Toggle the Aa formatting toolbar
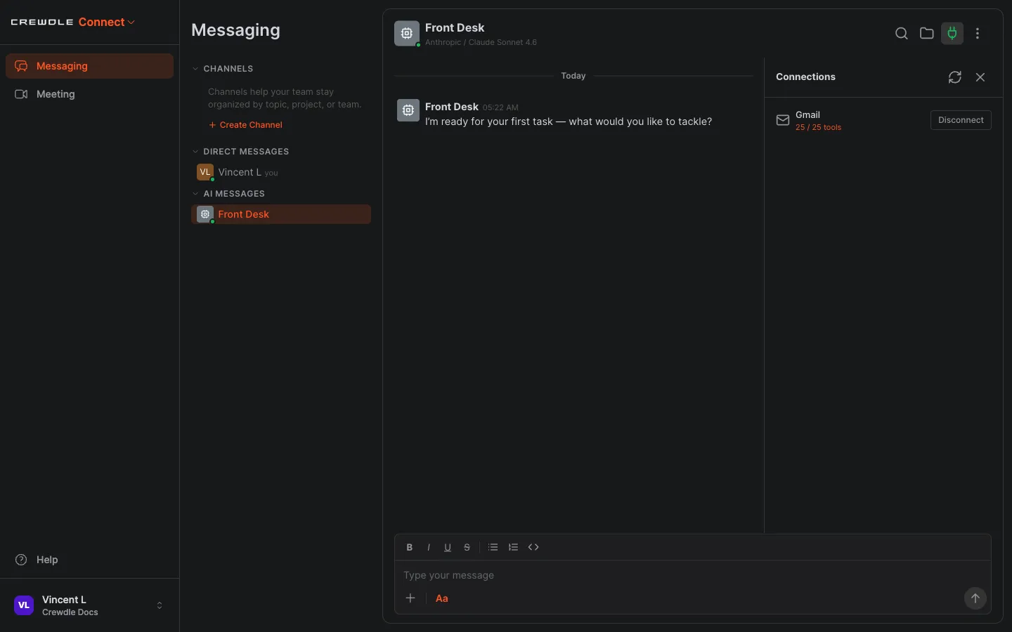Image resolution: width=1012 pixels, height=632 pixels. click(x=442, y=598)
